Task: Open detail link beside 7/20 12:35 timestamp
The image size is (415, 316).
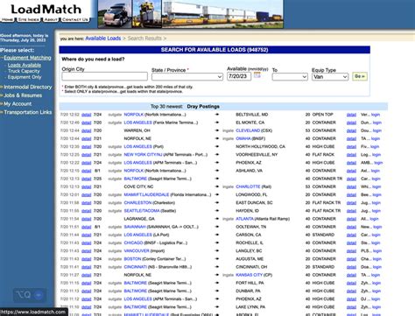Action: (x=86, y=146)
